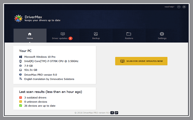Click the hard drive icon beside 931.51 GB
The height and width of the screenshot is (120, 193).
21,70
